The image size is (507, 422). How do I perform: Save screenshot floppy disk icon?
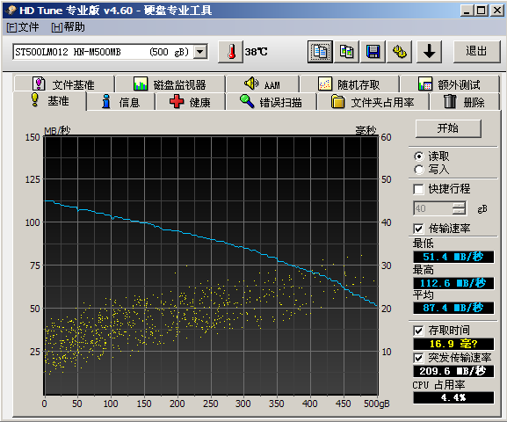373,52
